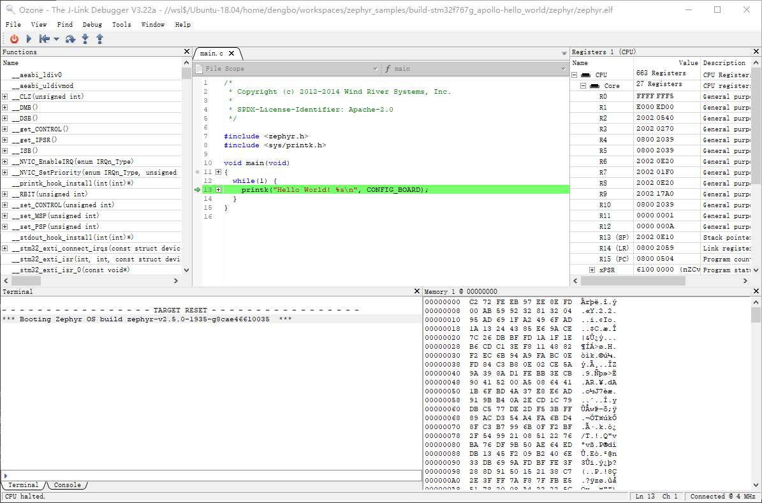Screen dimensions: 762x503
Task: Collapse the CPU register group
Action: 575,75
